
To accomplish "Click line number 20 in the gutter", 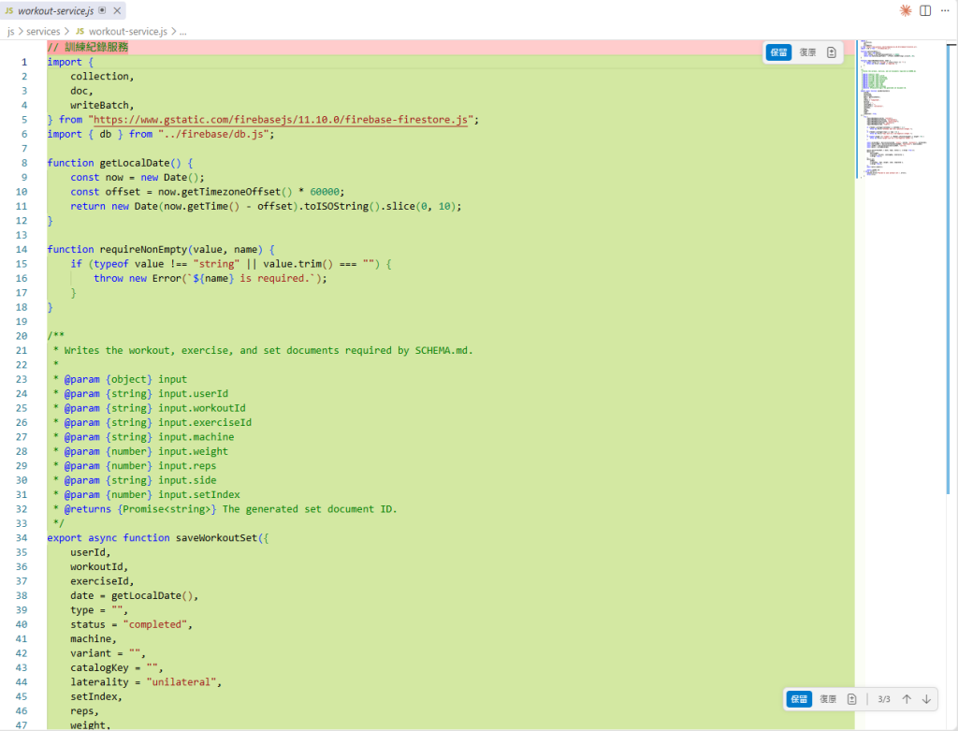I will point(22,336).
